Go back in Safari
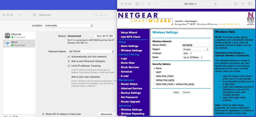Screen dimensions: 256x117 coord(149,4)
